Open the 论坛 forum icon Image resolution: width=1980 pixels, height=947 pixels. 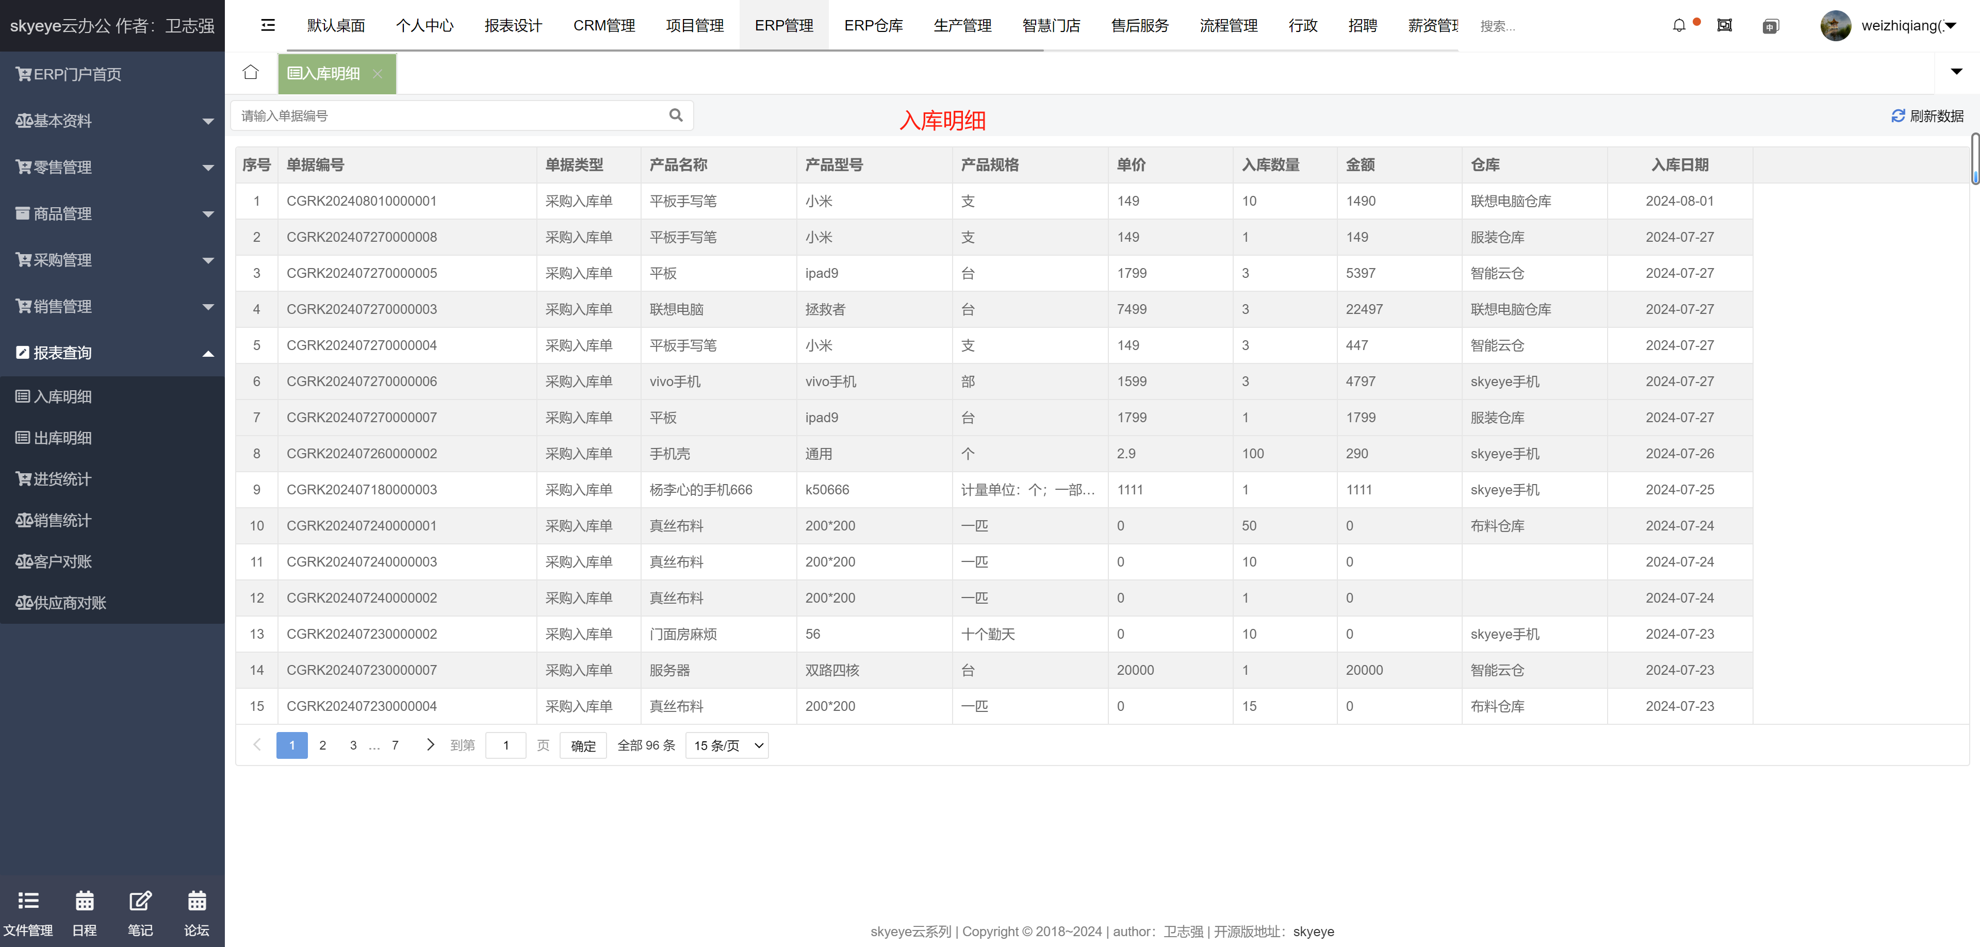click(x=197, y=912)
